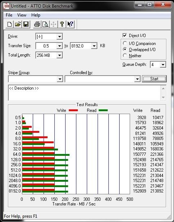Toggle the Direct I/O checkbox

(125, 35)
